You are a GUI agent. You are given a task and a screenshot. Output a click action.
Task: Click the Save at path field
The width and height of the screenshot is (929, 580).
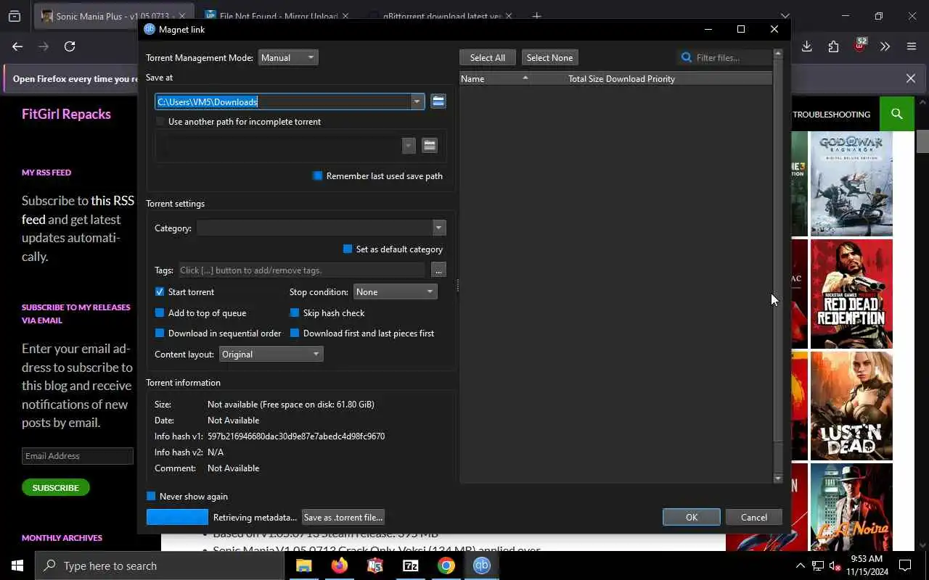point(283,101)
